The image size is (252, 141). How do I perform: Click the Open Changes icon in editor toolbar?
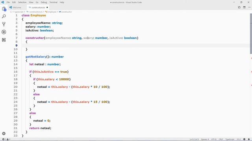tap(239, 7)
